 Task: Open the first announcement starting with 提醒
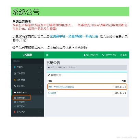tap(61, 87)
